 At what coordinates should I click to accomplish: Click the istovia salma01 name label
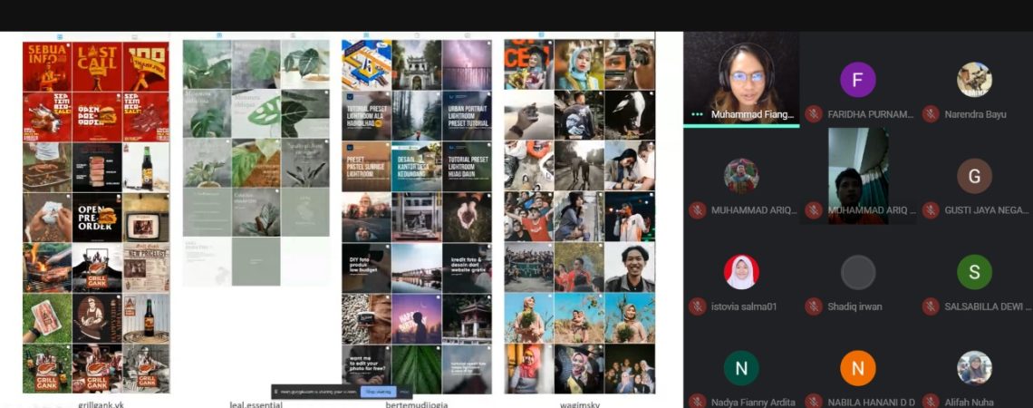coord(745,306)
